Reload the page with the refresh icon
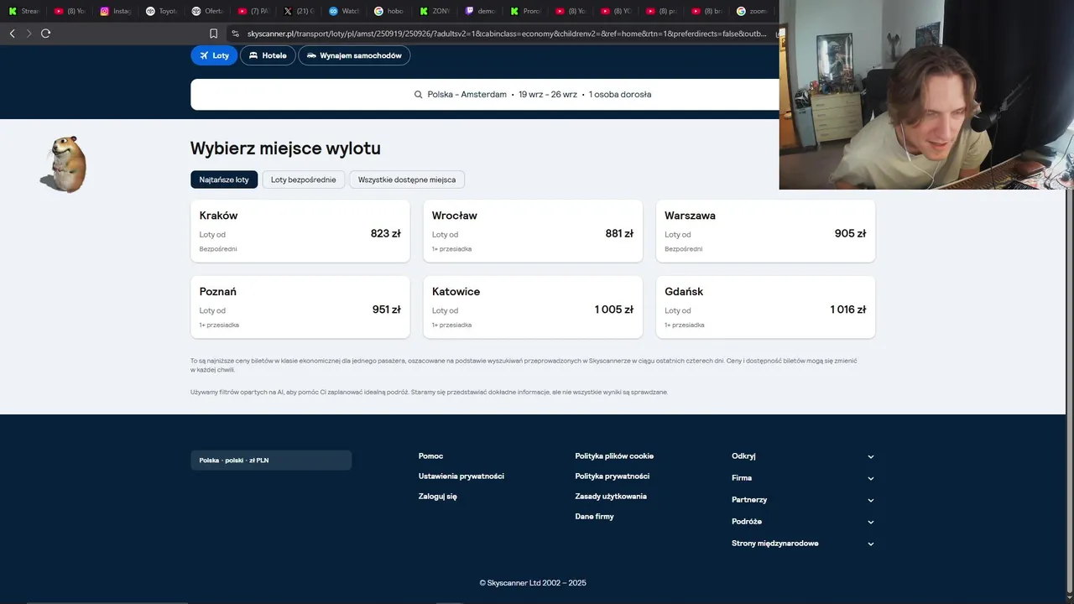 click(45, 34)
